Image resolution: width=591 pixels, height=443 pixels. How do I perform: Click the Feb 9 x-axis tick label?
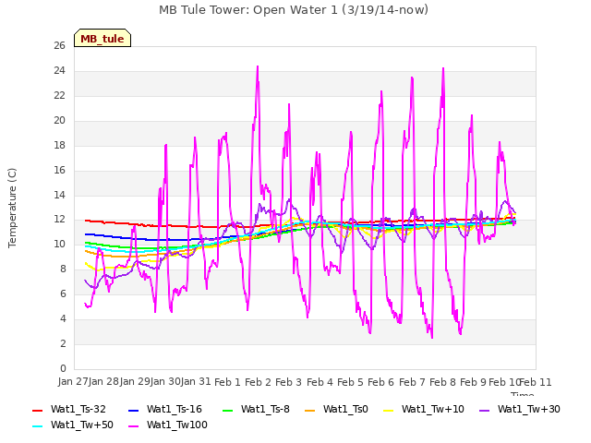click(474, 382)
